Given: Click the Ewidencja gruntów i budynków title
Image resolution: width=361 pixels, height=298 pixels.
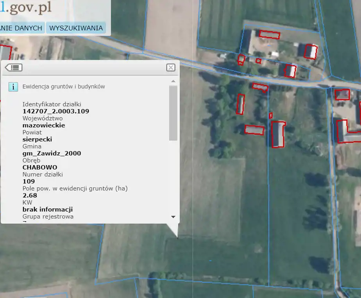Looking at the screenshot, I should click(x=64, y=86).
